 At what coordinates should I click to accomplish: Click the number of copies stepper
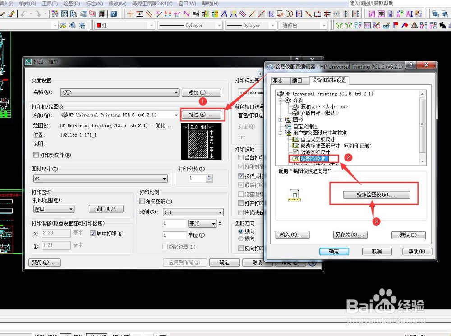click(x=209, y=178)
